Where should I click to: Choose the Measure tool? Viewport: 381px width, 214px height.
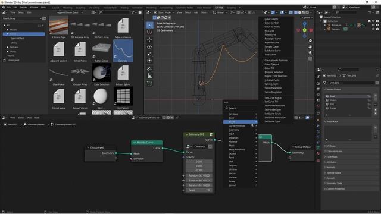click(x=149, y=76)
